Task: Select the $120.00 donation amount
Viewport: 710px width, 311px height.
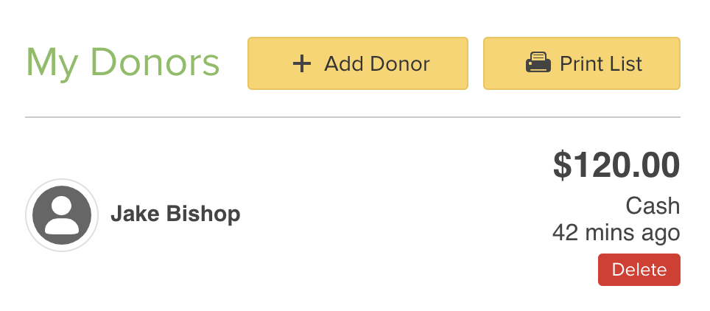Action: [616, 165]
